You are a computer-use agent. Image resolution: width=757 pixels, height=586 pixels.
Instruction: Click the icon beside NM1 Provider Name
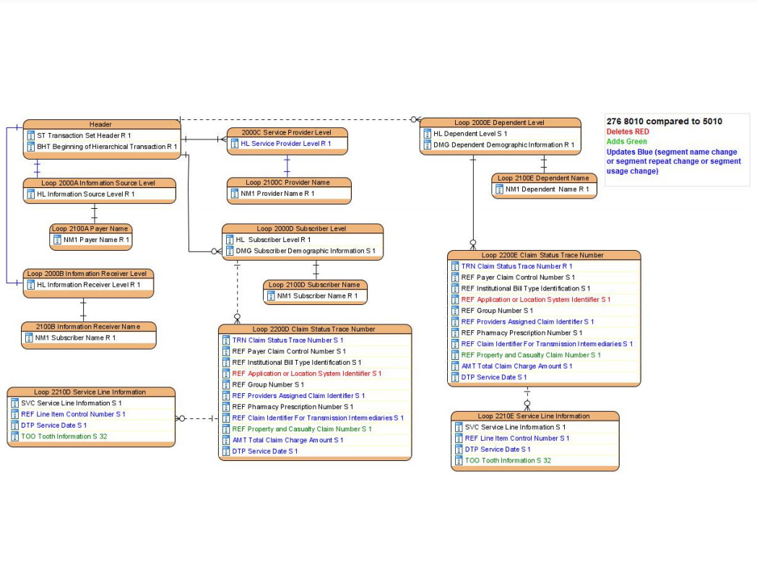pos(234,194)
